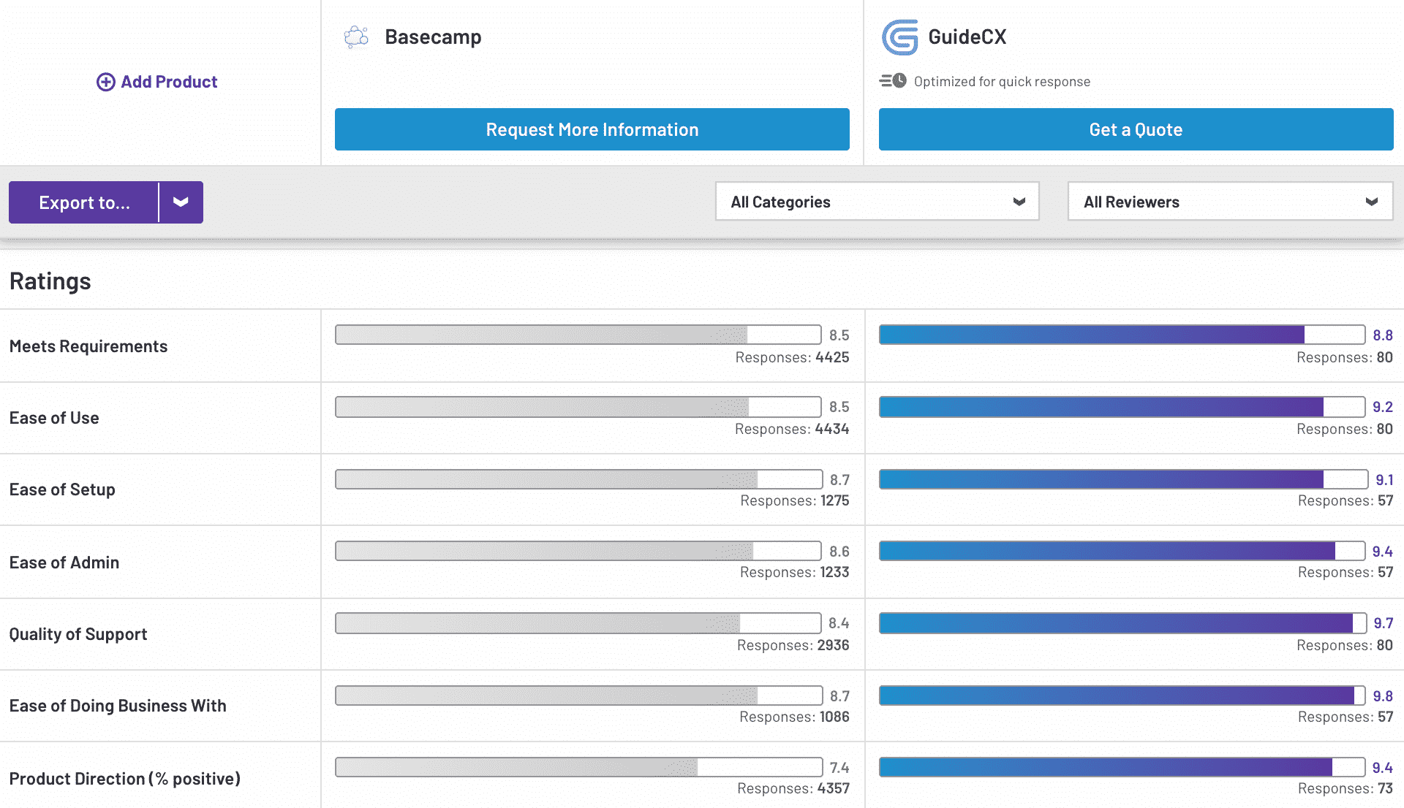Click the Responses: 1233 text

795,572
